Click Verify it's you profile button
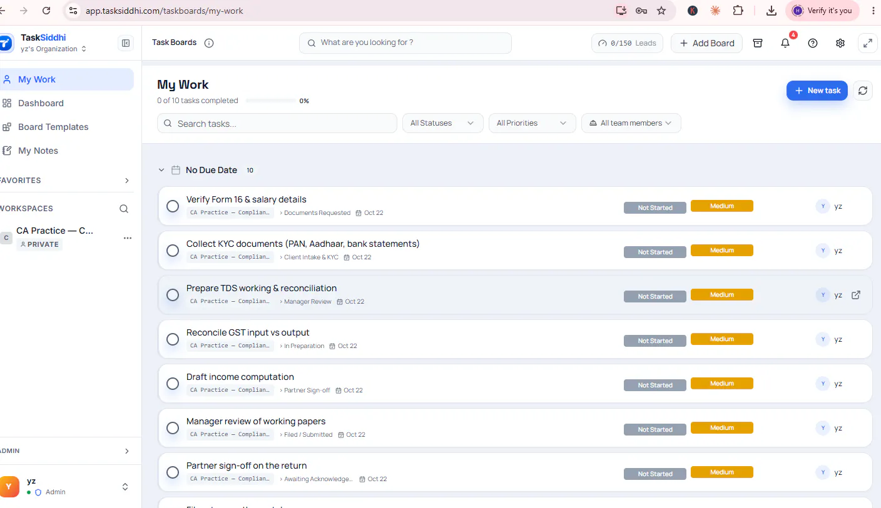 pyautogui.click(x=822, y=11)
